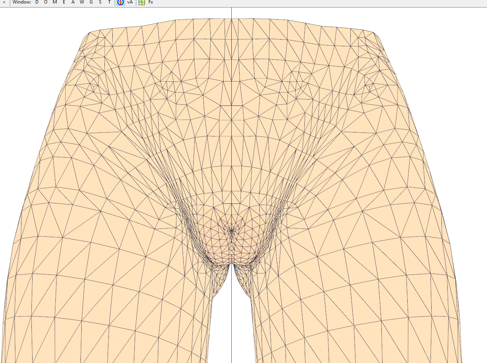The height and width of the screenshot is (363, 487).
Task: Open the D window from the toolbar
Action: click(x=37, y=2)
